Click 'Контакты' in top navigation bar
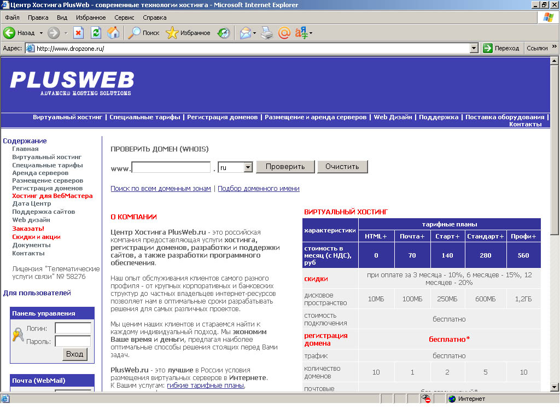Viewport: 560px width, 420px height. click(x=525, y=124)
